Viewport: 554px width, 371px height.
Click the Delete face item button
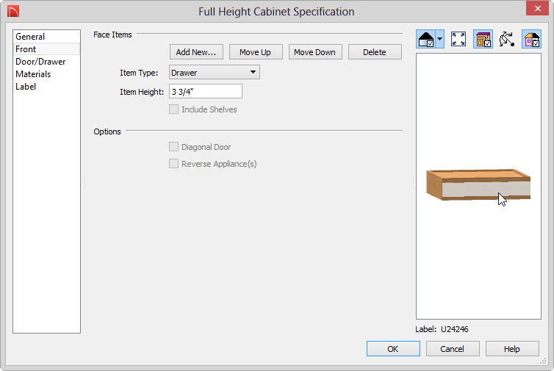[375, 52]
